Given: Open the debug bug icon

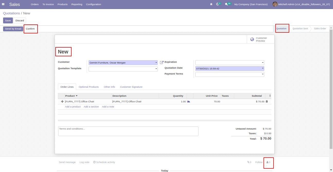Looking at the screenshot, I should click(211, 4).
